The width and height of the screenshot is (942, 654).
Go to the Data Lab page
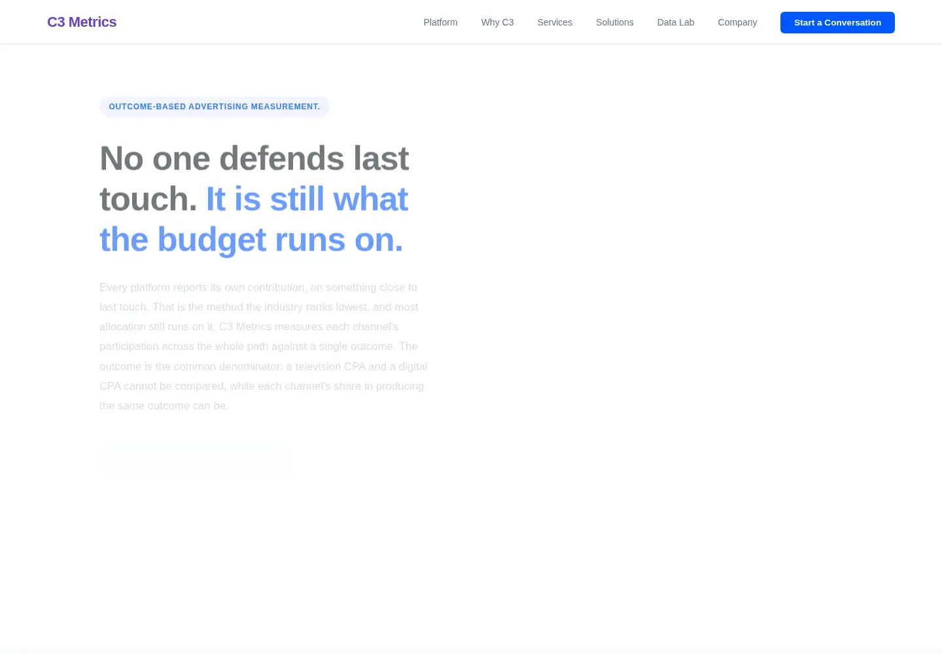tap(675, 22)
